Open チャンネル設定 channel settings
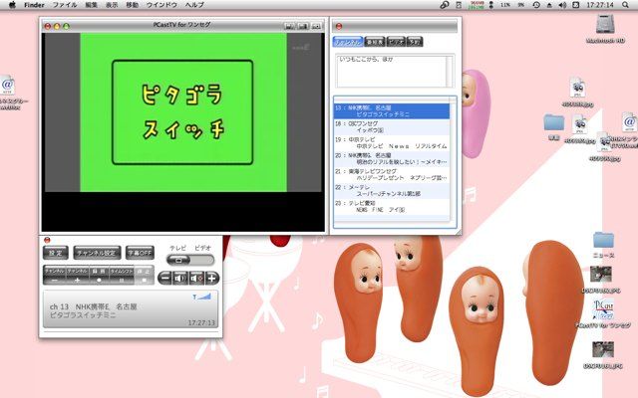This screenshot has height=398, width=638. click(x=97, y=253)
